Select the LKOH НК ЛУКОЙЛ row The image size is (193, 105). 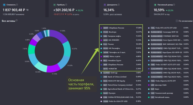121,40
